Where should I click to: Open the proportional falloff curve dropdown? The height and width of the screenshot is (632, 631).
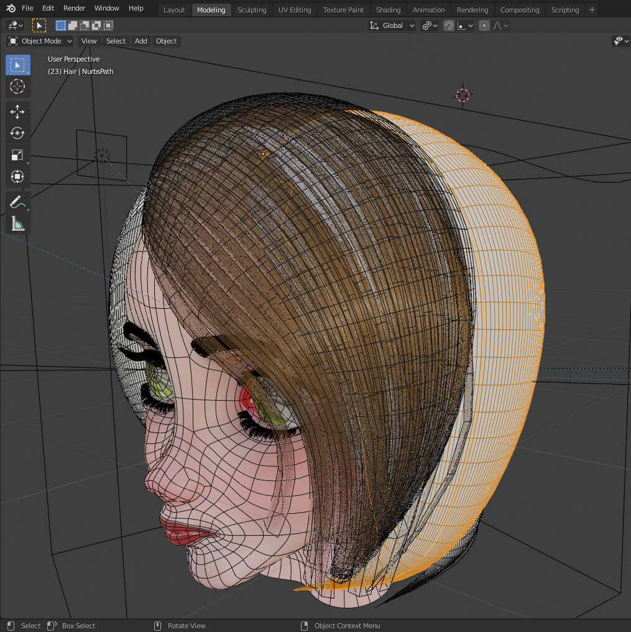tap(501, 26)
